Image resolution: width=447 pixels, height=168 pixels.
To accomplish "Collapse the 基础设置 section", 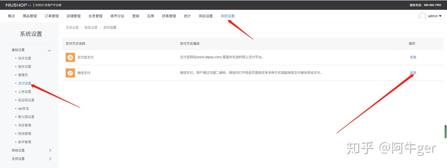I will click(x=49, y=50).
